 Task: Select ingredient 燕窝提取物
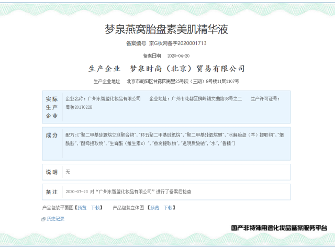[165, 143]
